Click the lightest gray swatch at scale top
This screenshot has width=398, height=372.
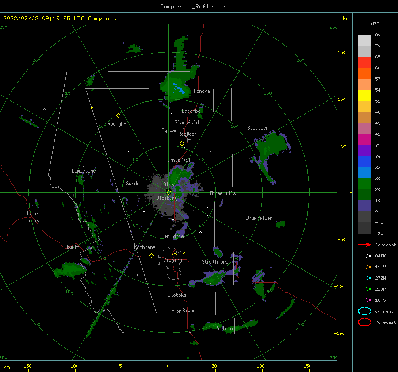pyautogui.click(x=364, y=40)
